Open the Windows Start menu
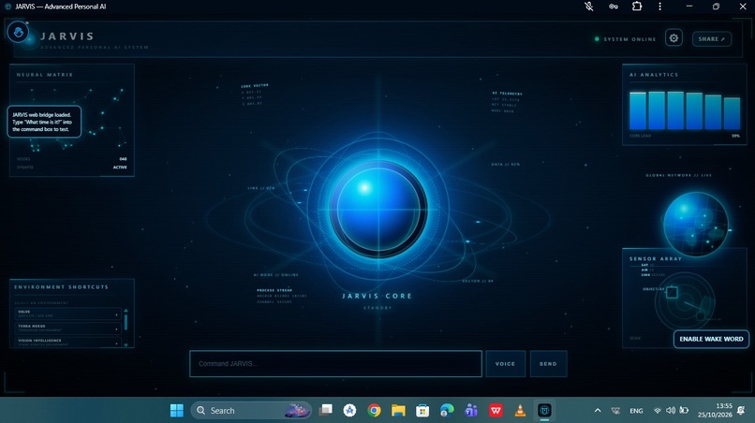 coord(177,411)
